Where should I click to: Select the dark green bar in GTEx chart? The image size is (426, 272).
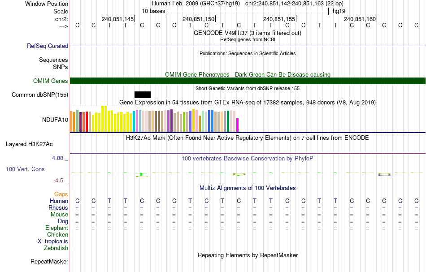[228, 121]
